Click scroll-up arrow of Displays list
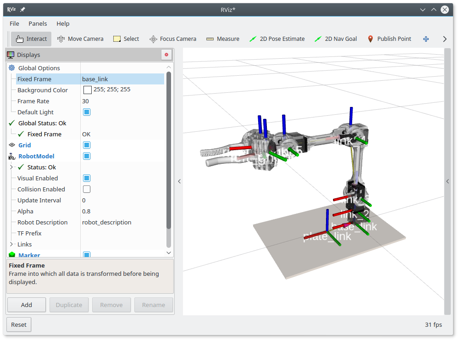Image resolution: width=459 pixels, height=341 pixels. point(169,67)
